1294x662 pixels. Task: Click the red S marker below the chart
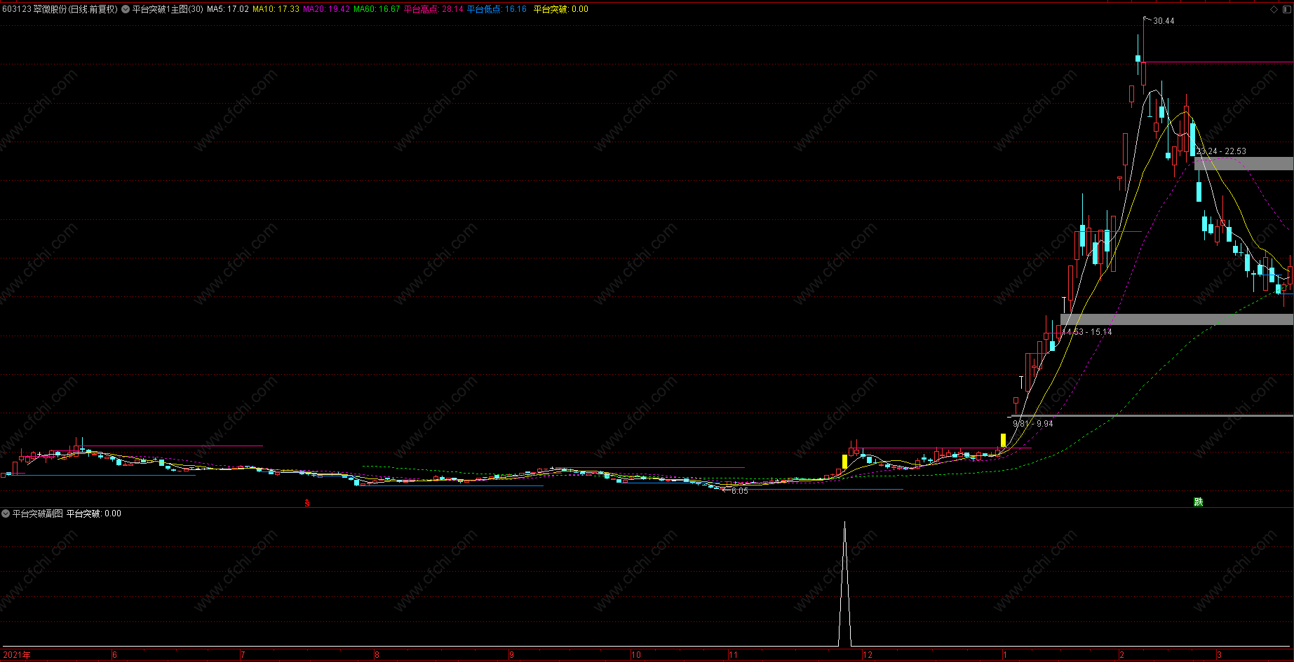pos(306,503)
